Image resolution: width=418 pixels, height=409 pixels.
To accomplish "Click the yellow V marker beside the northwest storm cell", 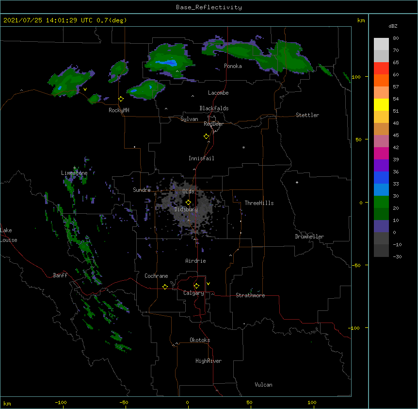I will click(85, 89).
